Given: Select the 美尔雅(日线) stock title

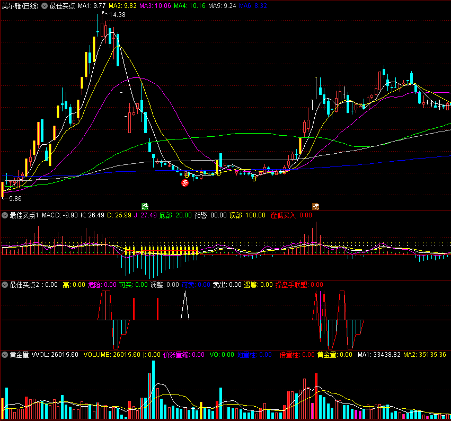Looking at the screenshot, I should tap(20, 6).
